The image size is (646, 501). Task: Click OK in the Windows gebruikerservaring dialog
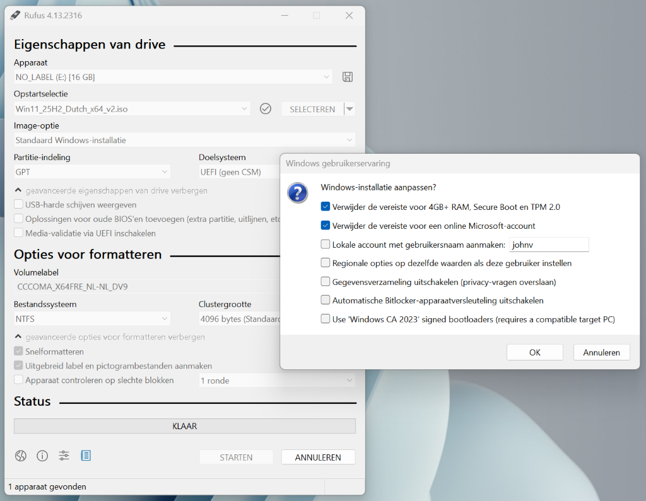click(535, 352)
